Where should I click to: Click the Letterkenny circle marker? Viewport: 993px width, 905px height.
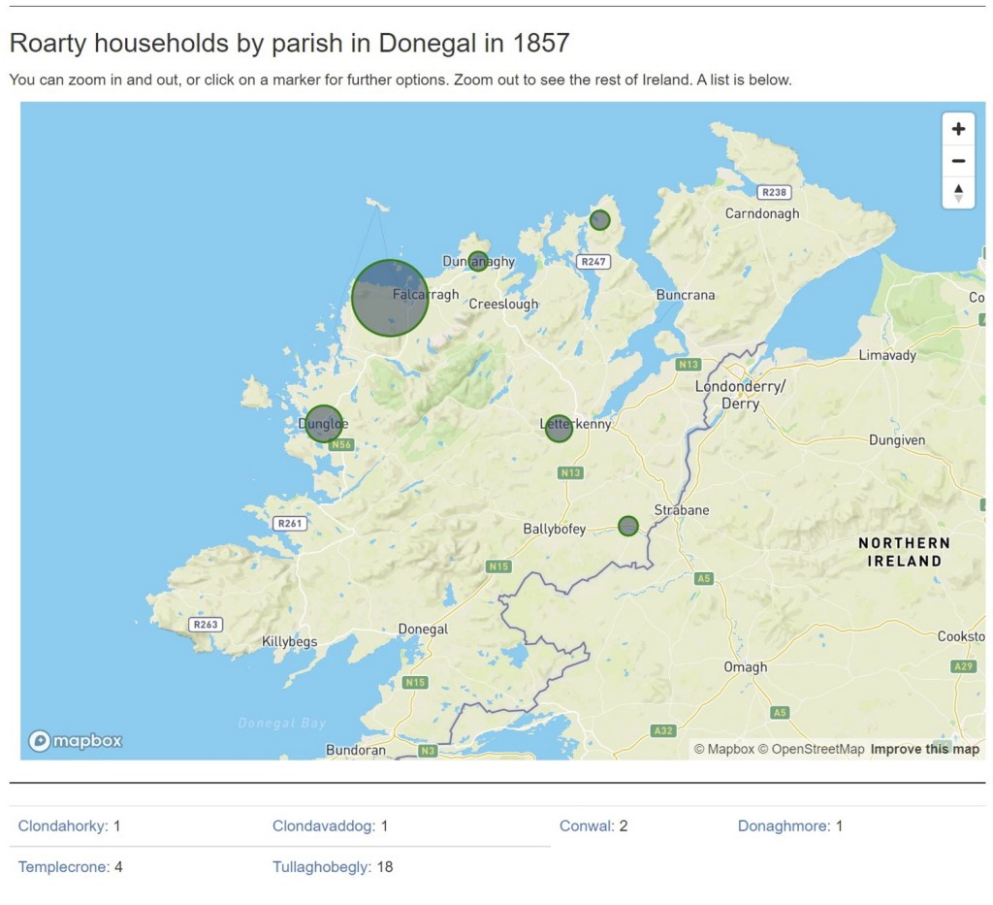coord(559,428)
